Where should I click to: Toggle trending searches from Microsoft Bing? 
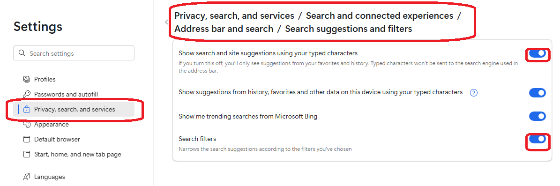click(537, 116)
